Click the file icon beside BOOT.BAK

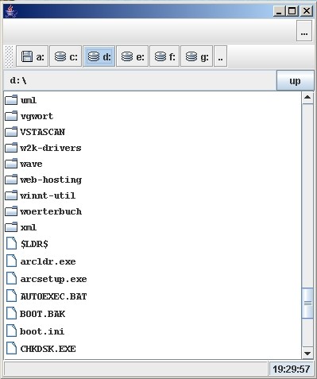click(x=11, y=314)
